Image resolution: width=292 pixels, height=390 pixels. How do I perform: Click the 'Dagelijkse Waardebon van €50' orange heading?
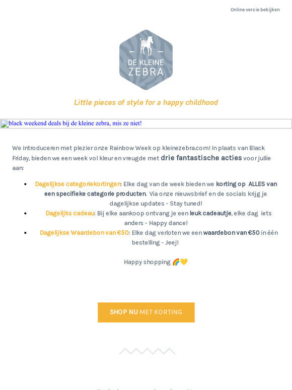pos(84,233)
